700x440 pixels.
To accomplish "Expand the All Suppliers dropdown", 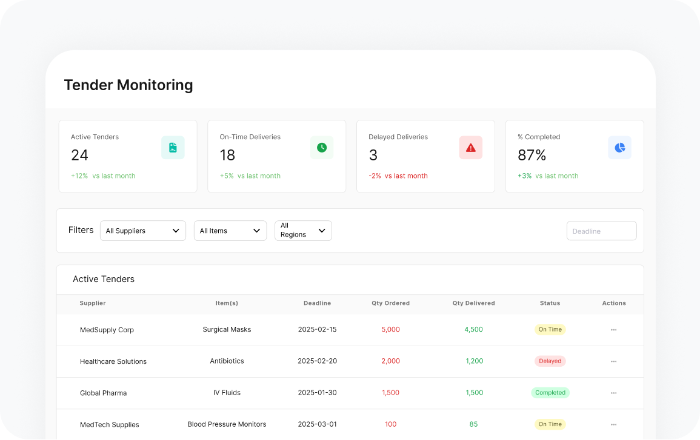I will (143, 231).
